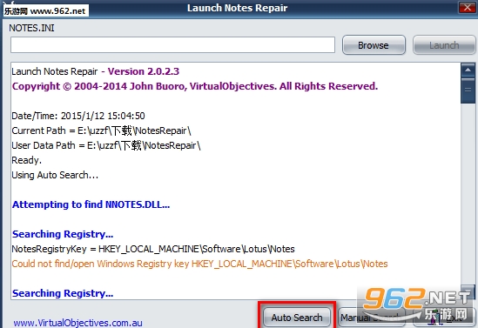Image resolution: width=478 pixels, height=328 pixels.
Task: Start the Auto Search button
Action: tap(297, 318)
